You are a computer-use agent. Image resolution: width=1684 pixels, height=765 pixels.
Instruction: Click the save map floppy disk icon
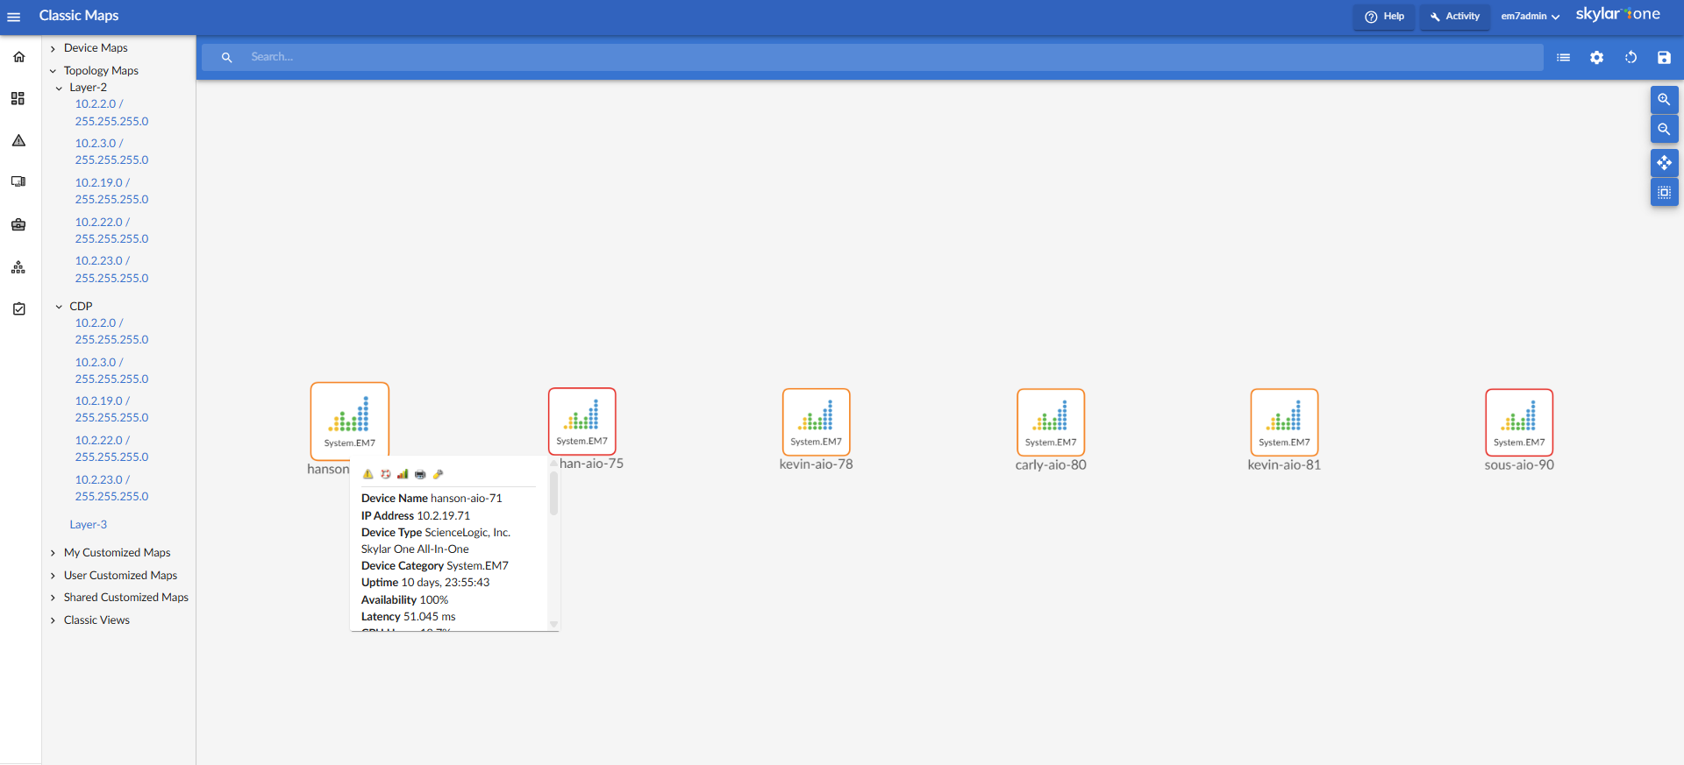pyautogui.click(x=1664, y=58)
